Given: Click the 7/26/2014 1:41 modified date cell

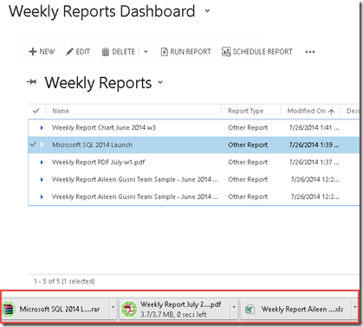Looking at the screenshot, I should click(x=314, y=128).
